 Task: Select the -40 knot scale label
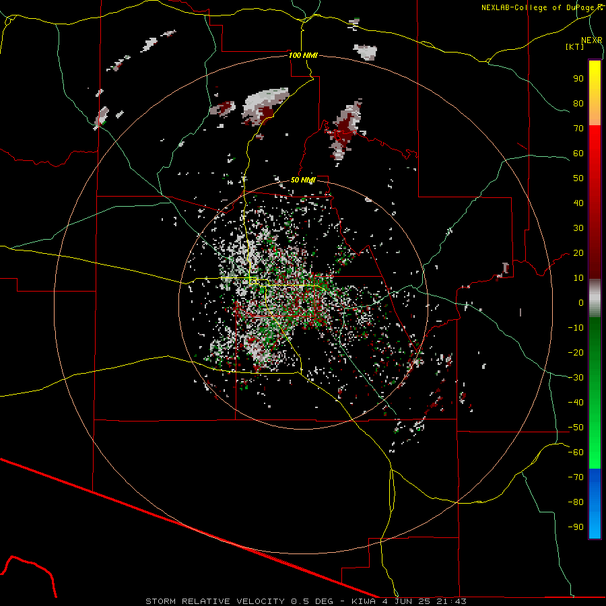coord(576,403)
